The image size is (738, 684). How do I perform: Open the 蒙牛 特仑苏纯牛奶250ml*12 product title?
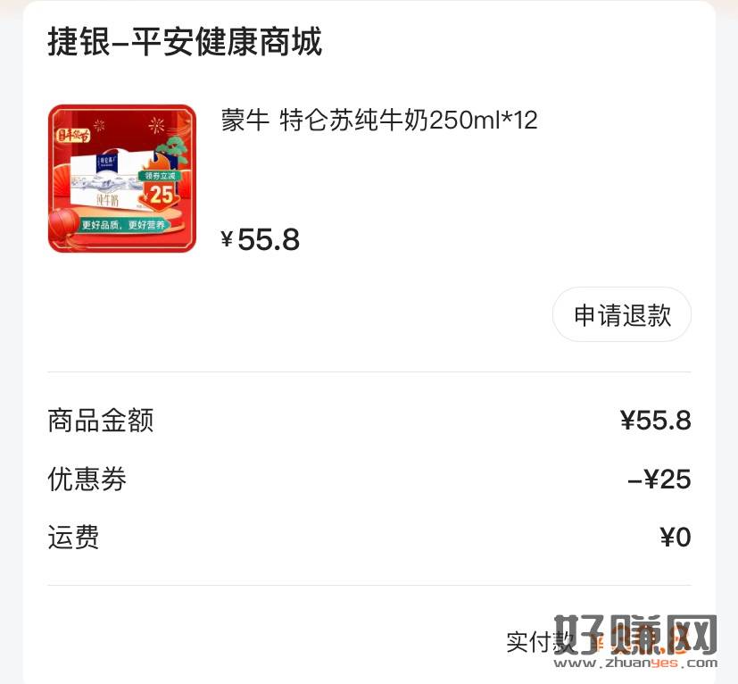click(379, 121)
